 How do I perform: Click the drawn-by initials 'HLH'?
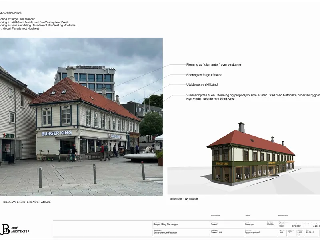[x=281, y=232]
